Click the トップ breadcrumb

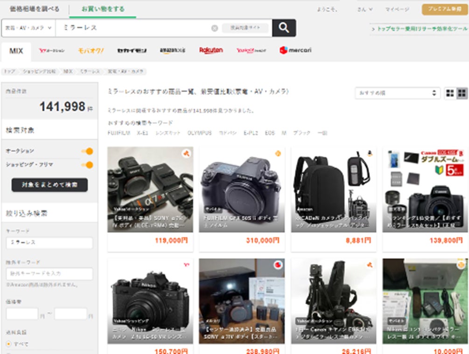(x=10, y=71)
